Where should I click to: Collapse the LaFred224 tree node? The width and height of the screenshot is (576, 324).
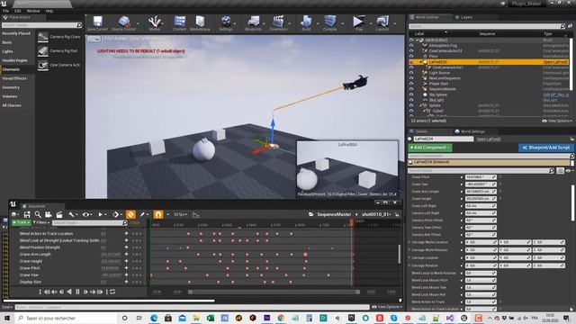click(420, 62)
